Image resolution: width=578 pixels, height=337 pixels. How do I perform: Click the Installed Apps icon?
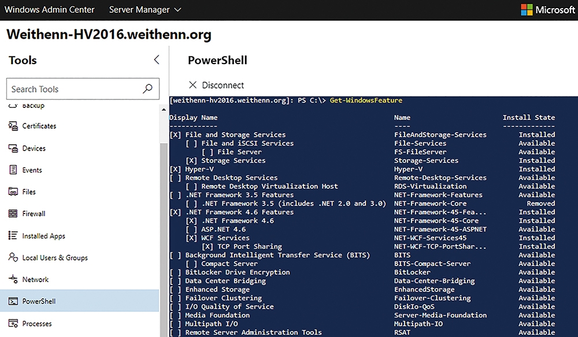pos(13,235)
